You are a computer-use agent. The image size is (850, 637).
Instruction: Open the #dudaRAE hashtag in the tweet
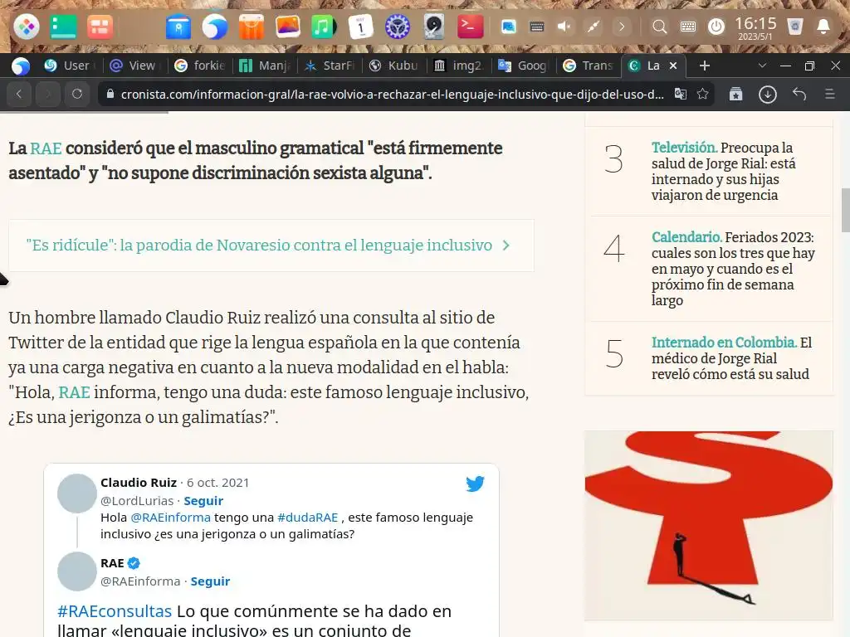click(x=307, y=518)
